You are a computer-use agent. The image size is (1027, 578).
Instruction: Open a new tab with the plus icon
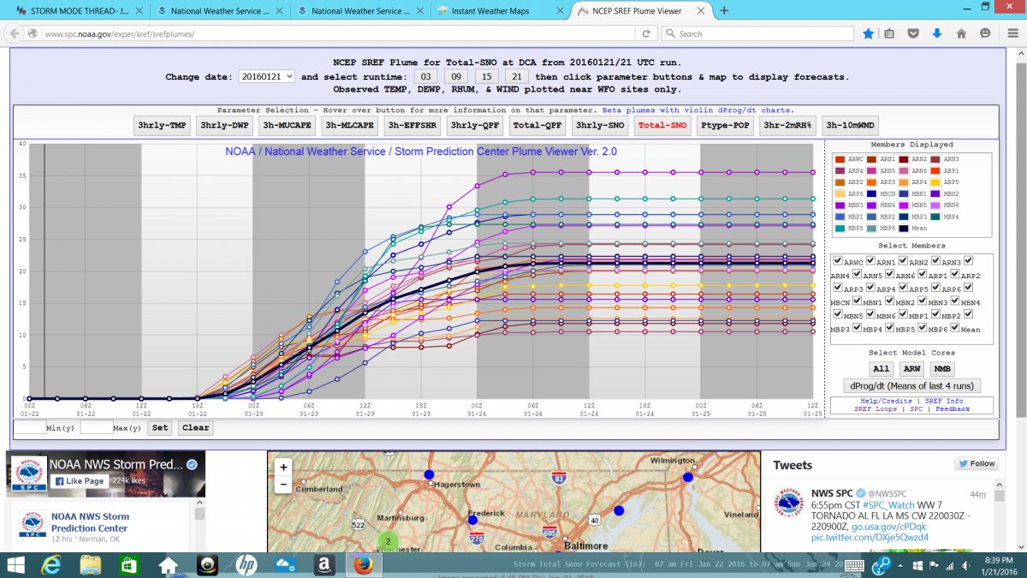(724, 11)
